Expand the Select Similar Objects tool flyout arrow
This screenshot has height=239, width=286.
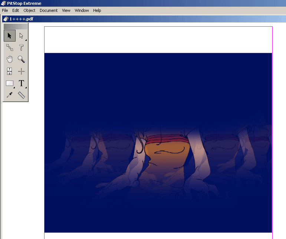pyautogui.click(x=26, y=40)
